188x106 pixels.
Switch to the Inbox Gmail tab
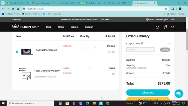tap(43, 3)
